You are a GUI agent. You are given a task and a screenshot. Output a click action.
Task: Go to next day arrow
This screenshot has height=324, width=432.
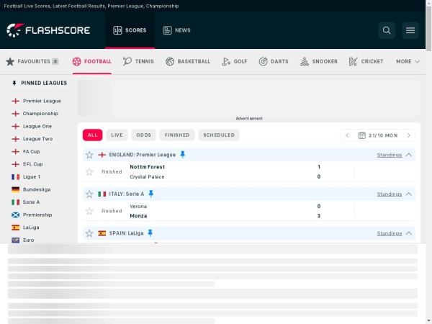pyautogui.click(x=408, y=135)
